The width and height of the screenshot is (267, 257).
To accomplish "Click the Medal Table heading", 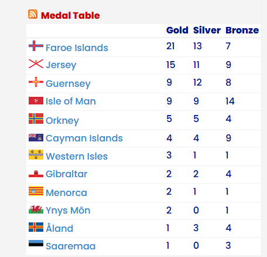I will (x=70, y=15).
